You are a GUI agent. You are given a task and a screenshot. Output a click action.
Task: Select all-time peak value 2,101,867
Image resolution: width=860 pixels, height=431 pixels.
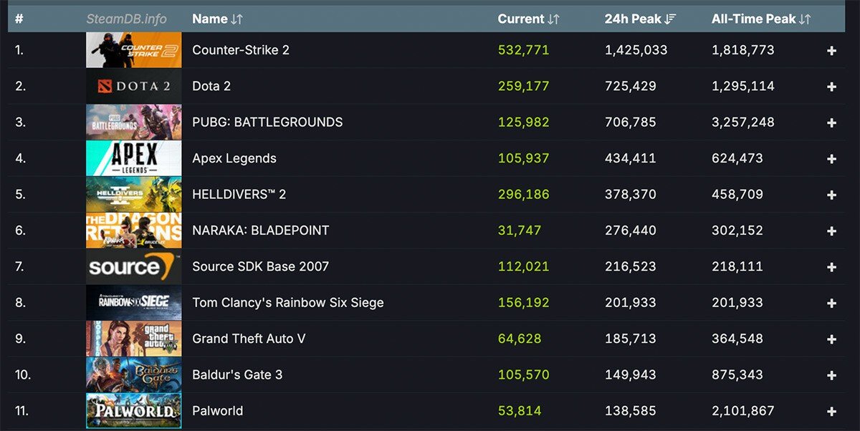click(x=743, y=411)
